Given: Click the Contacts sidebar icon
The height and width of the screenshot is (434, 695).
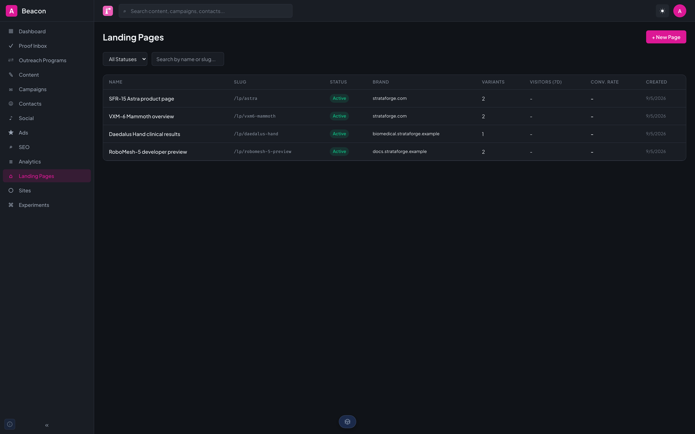Looking at the screenshot, I should click(11, 104).
